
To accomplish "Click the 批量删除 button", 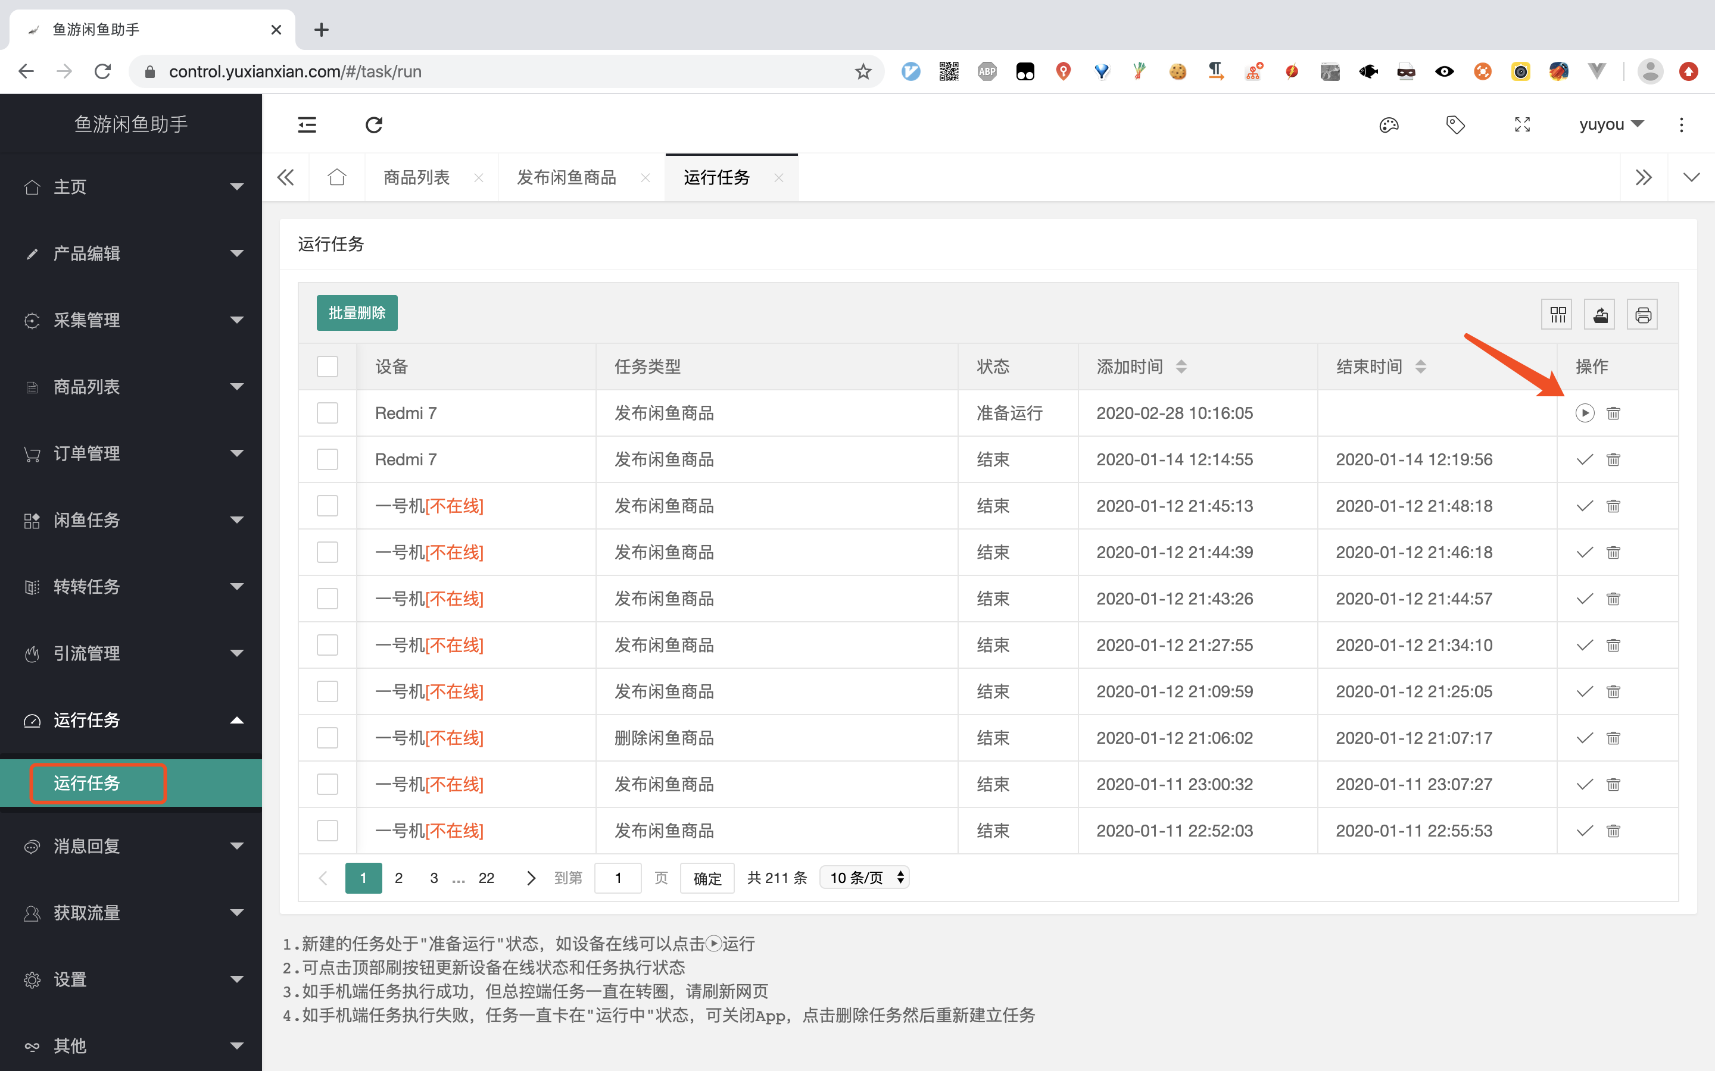I will pyautogui.click(x=357, y=312).
